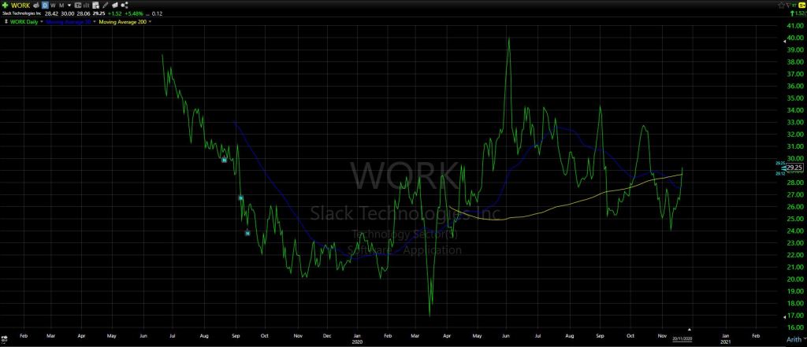
Task: Click the notes tag icon
Action: [115, 5]
